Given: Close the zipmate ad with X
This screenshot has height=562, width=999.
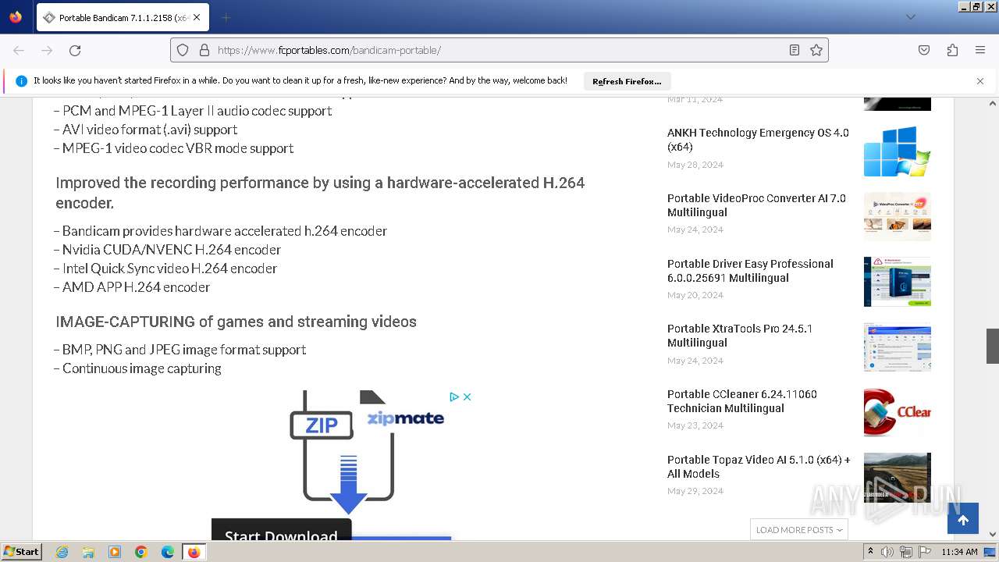Looking at the screenshot, I should tap(467, 397).
